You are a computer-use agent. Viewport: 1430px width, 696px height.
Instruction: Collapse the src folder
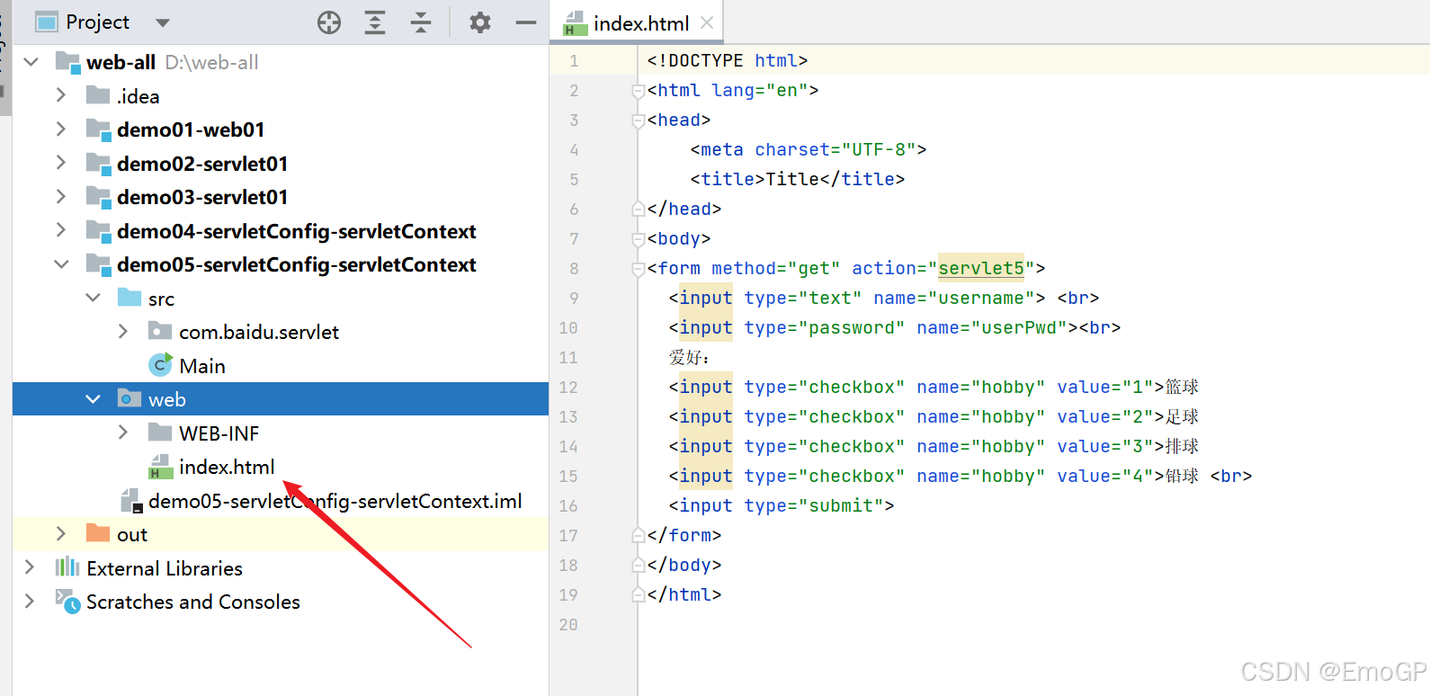click(x=93, y=298)
